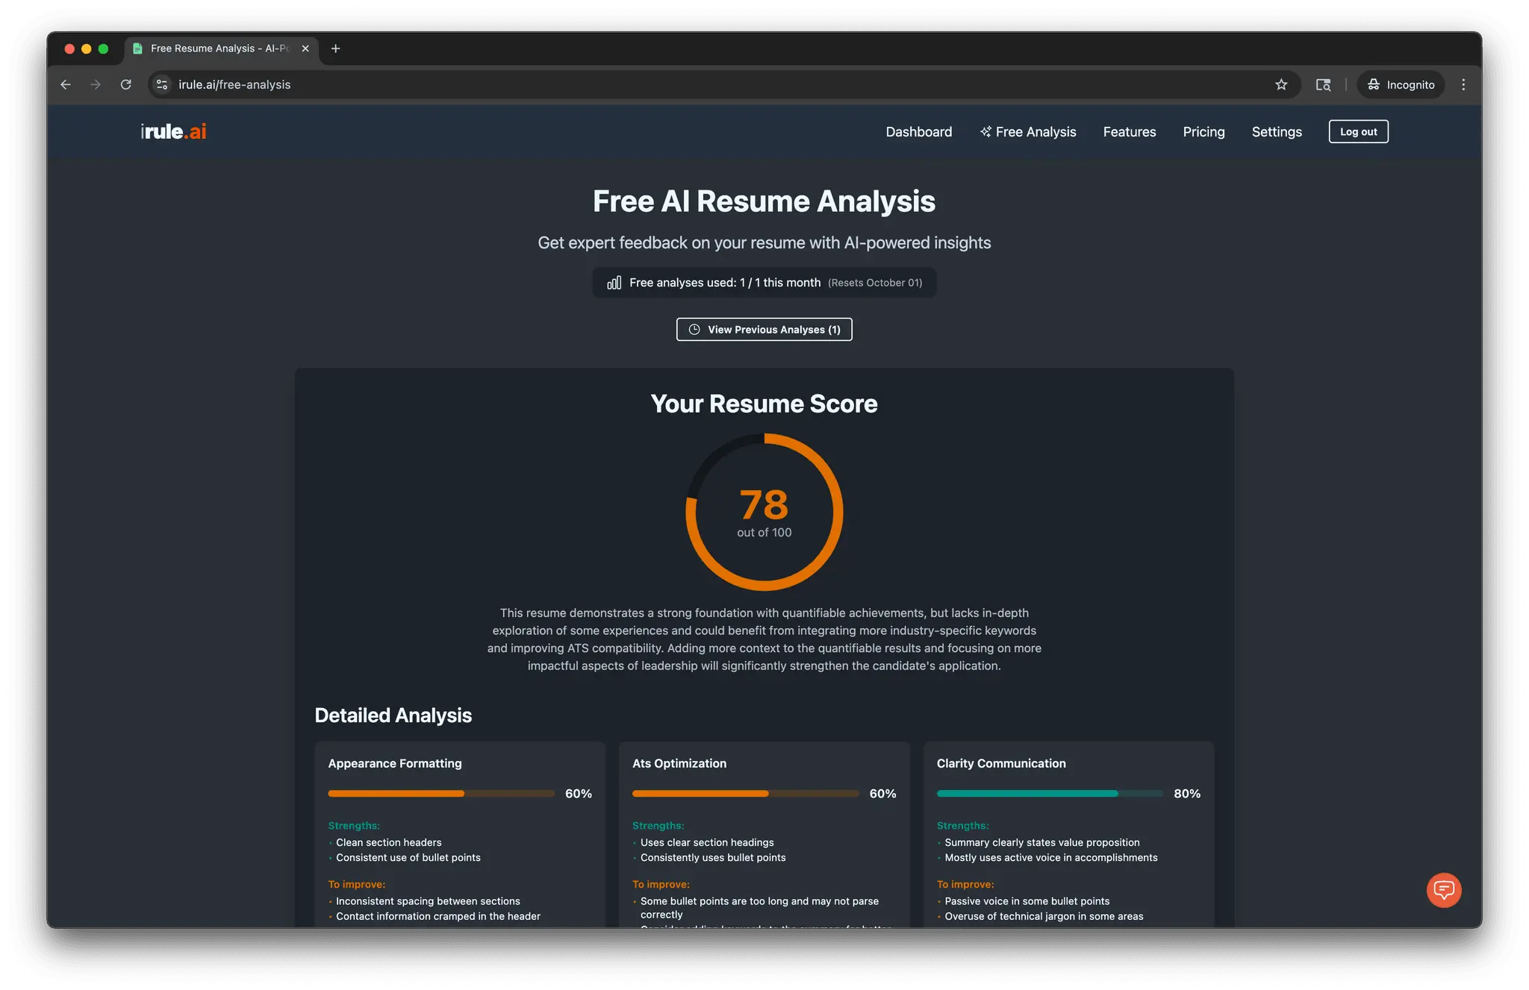Click the irule.ai logo
The width and height of the screenshot is (1529, 990).
pos(173,131)
